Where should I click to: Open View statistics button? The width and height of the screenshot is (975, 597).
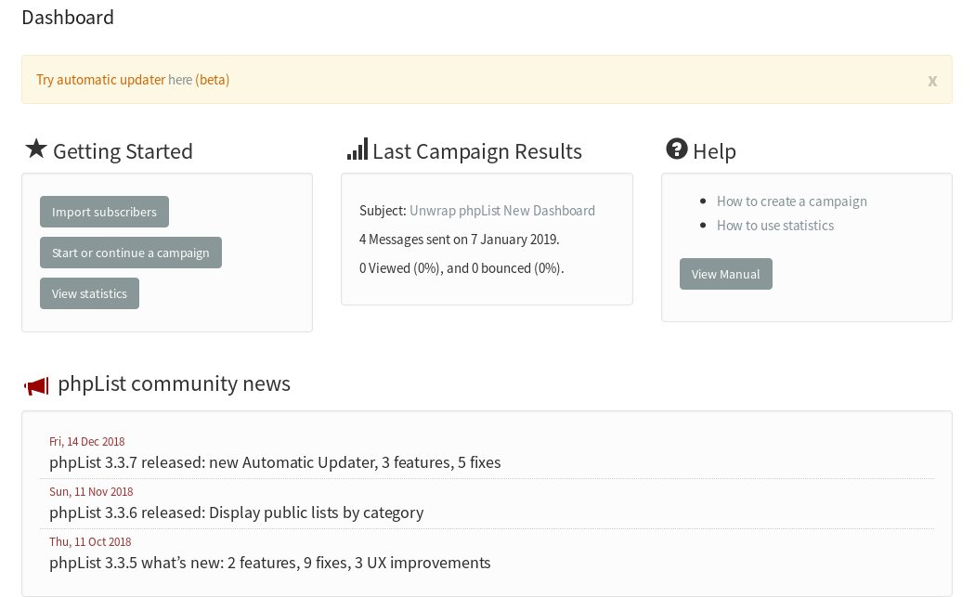point(89,293)
